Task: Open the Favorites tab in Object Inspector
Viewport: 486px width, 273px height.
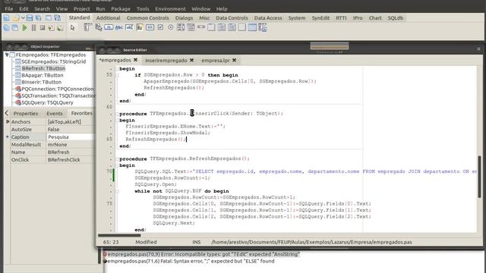Action: 81,113
